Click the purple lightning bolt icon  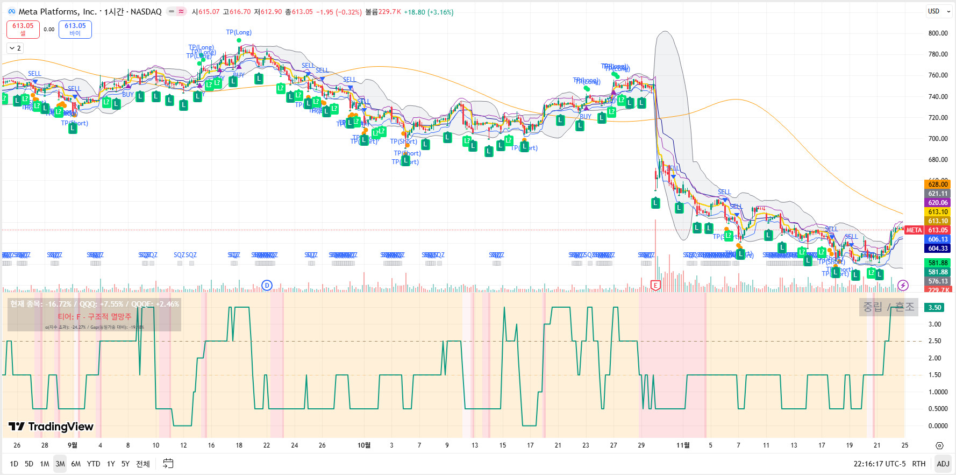pos(903,286)
